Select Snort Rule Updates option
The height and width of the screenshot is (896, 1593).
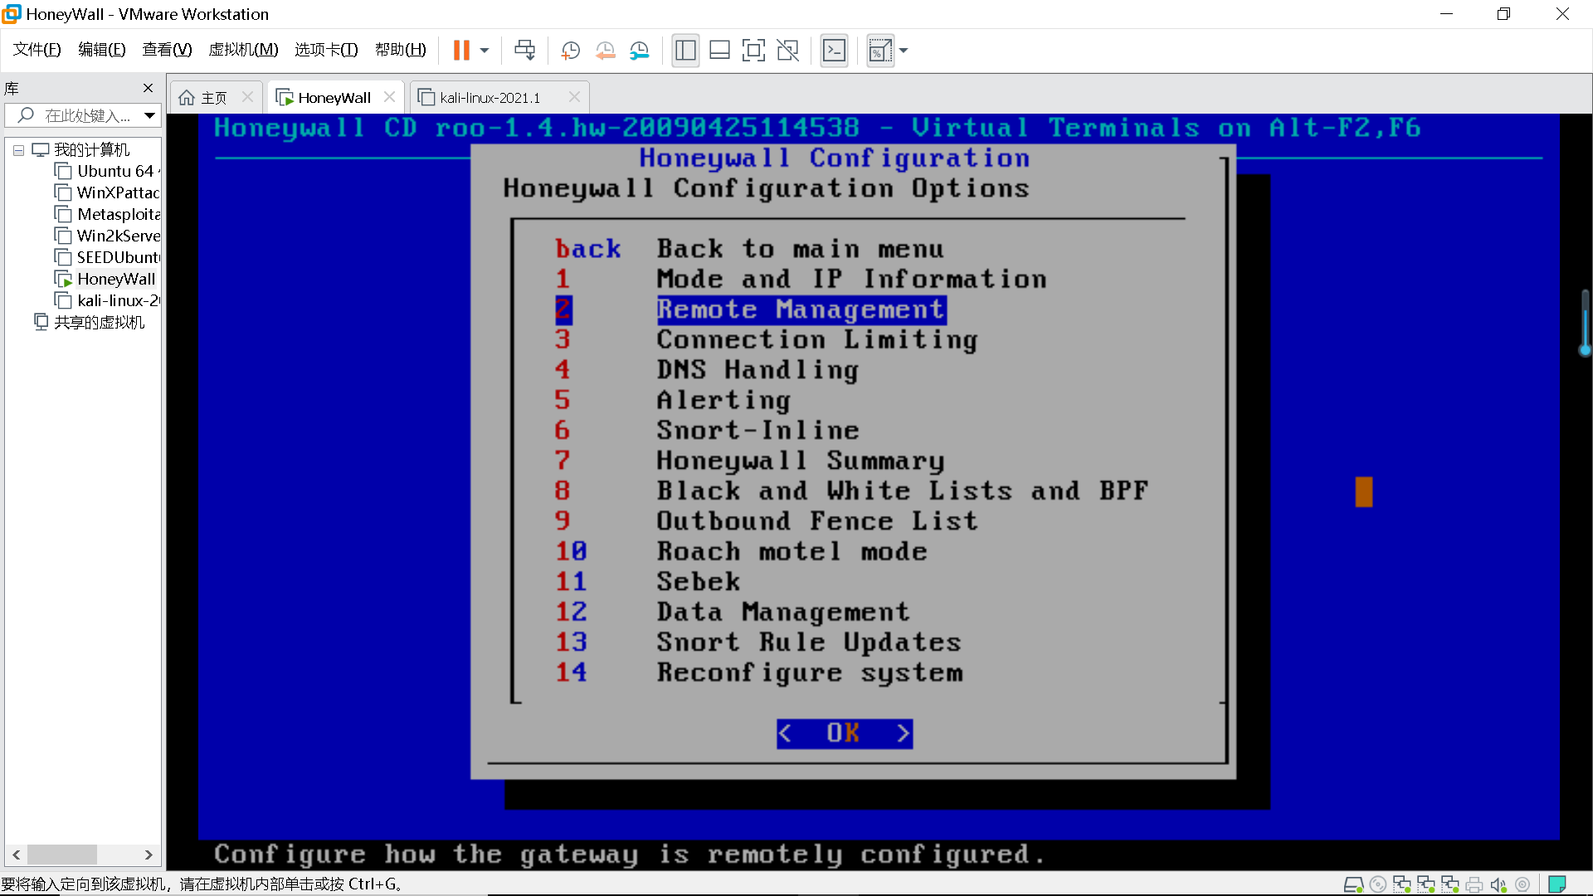[x=808, y=642]
